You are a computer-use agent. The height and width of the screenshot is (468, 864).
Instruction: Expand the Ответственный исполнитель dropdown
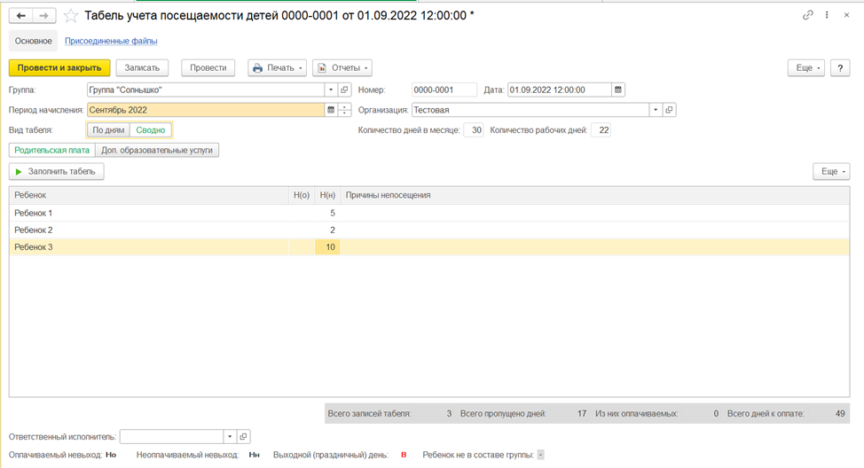(230, 437)
